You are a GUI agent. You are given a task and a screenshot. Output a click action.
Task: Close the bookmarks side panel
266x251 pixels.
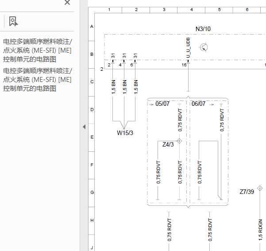coord(67,2)
